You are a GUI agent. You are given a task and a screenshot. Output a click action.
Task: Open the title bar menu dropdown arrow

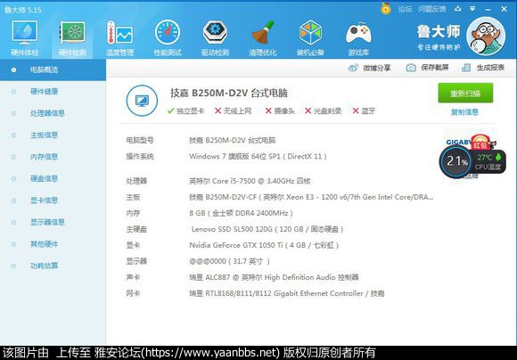coord(472,9)
